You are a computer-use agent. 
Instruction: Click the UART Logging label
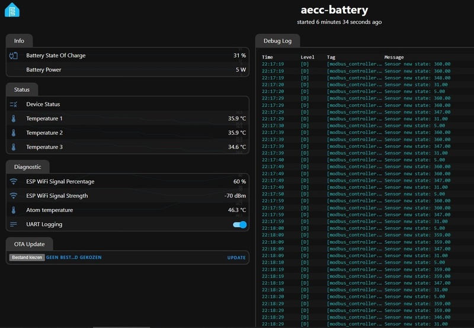pyautogui.click(x=44, y=224)
